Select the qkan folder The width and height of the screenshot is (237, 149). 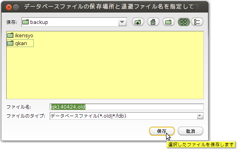click(x=20, y=43)
